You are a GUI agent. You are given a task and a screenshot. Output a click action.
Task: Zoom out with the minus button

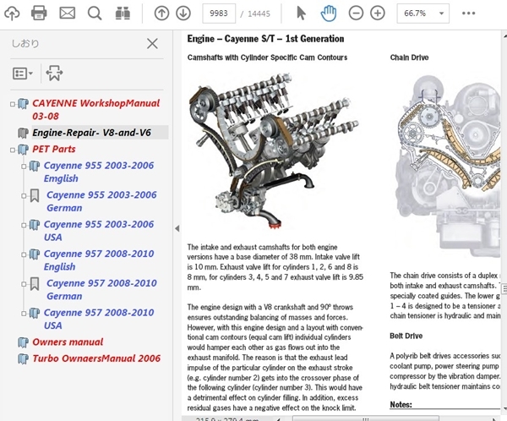tap(356, 14)
